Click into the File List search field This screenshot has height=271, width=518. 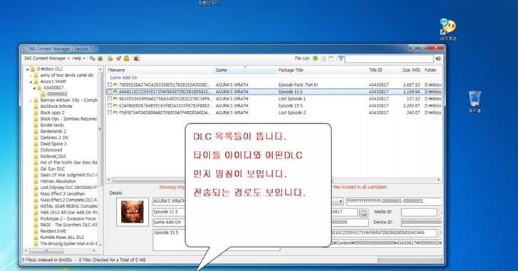click(x=389, y=59)
